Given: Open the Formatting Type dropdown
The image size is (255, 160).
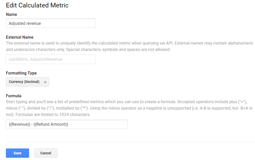Looking at the screenshot, I should [x=27, y=82].
